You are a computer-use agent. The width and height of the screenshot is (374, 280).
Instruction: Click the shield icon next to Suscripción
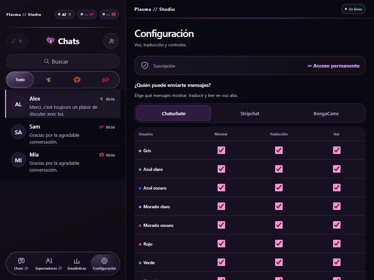click(145, 65)
